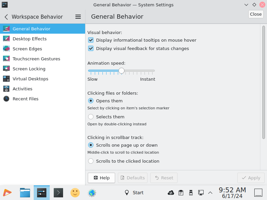Click the title bar System Settings icon

5,5
